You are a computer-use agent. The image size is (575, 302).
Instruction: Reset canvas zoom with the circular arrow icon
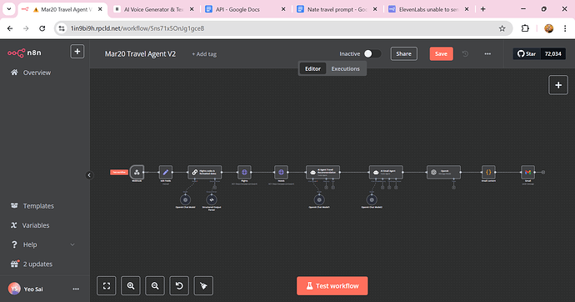[179, 285]
